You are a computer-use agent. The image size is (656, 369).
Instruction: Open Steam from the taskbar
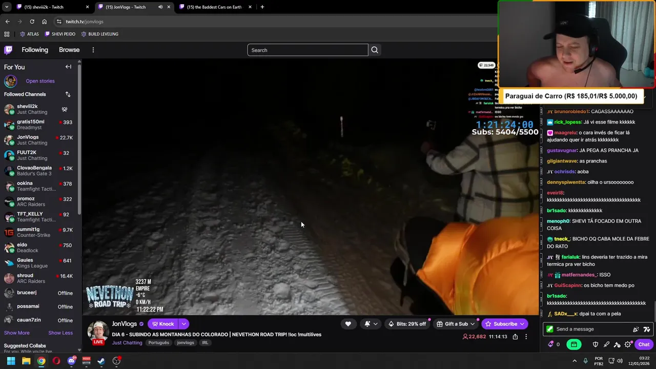[x=101, y=361]
